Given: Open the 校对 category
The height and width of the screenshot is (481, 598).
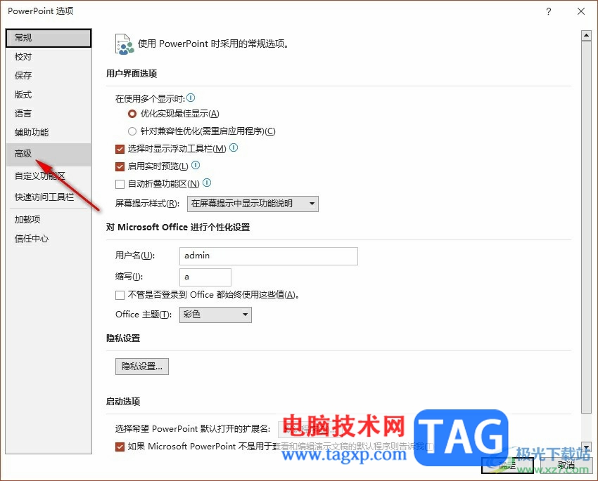Looking at the screenshot, I should (x=49, y=57).
